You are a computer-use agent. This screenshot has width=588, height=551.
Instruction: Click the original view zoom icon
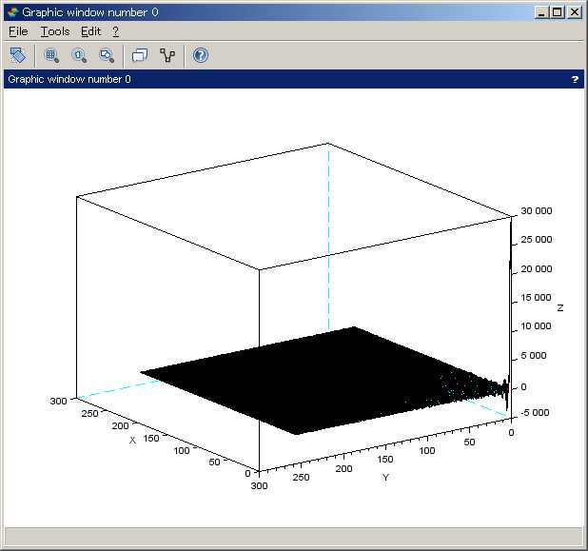[x=79, y=55]
